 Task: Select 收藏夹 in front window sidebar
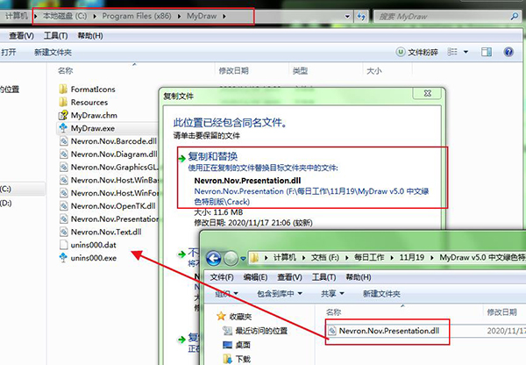pos(234,317)
